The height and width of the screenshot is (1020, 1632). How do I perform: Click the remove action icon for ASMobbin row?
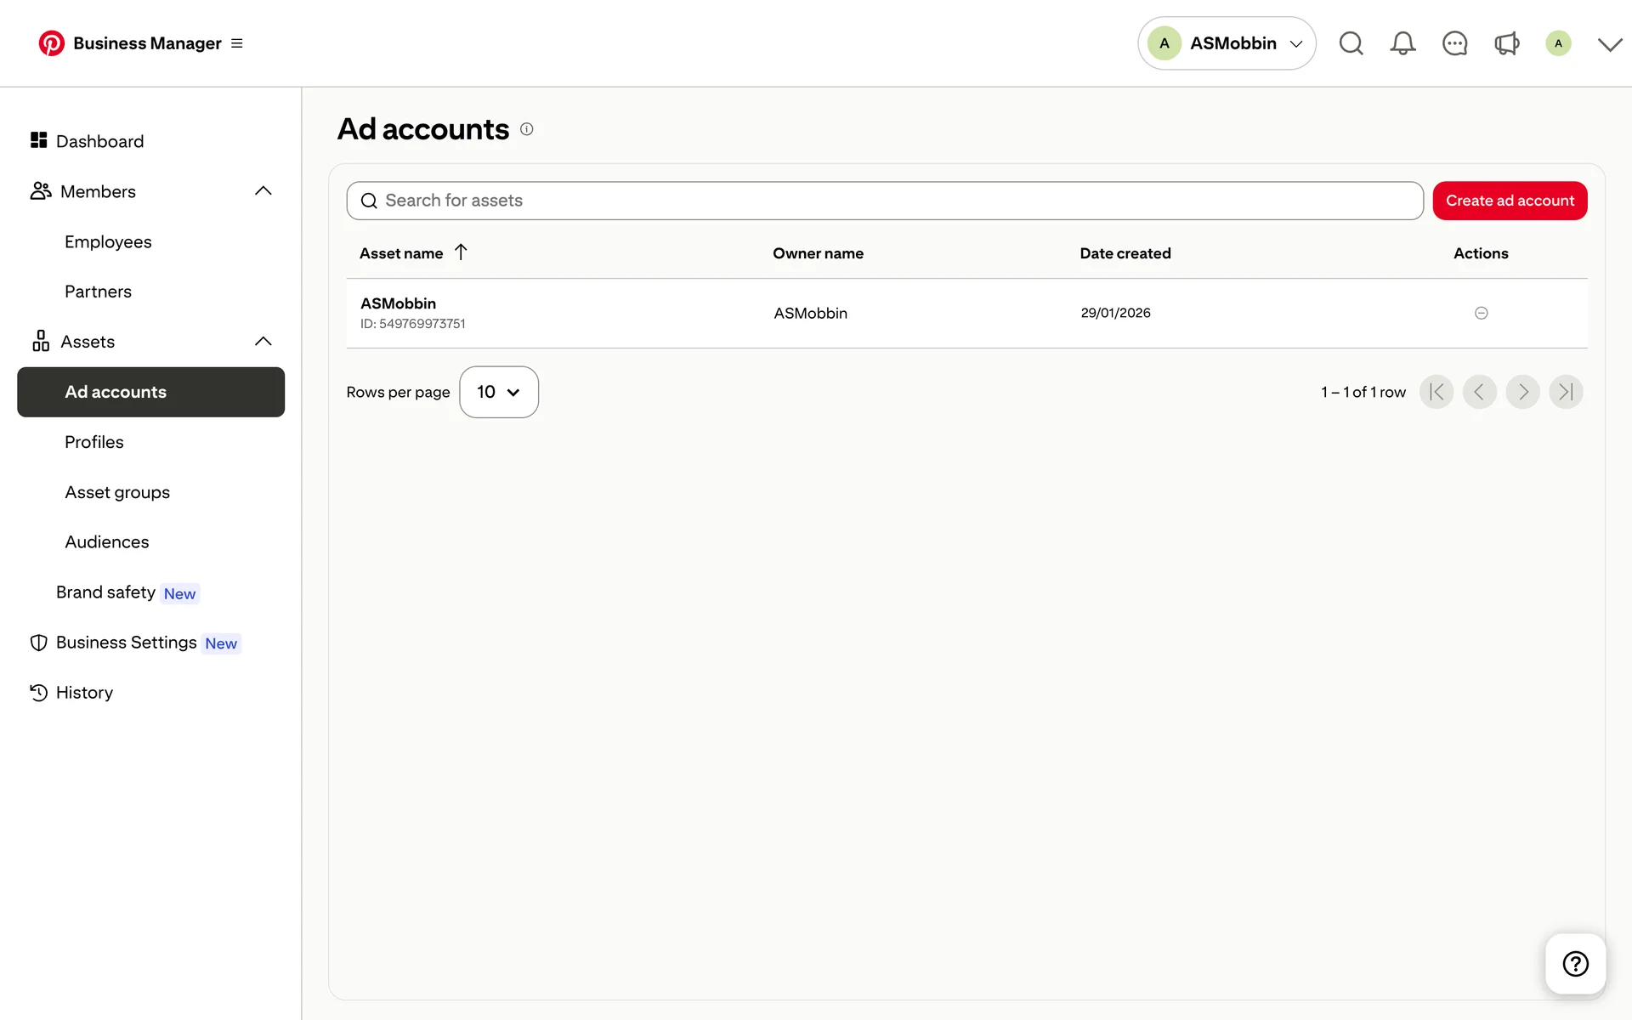[x=1481, y=313]
